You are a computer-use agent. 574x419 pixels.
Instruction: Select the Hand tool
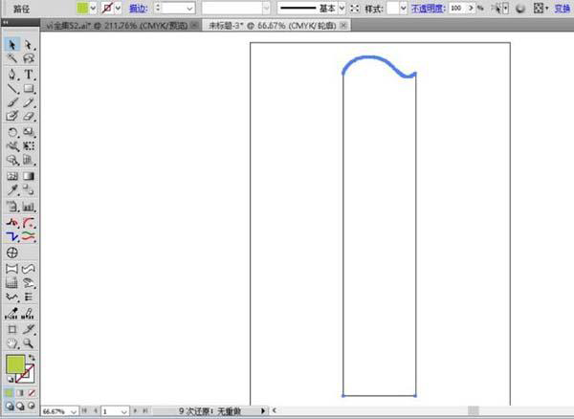[12, 343]
